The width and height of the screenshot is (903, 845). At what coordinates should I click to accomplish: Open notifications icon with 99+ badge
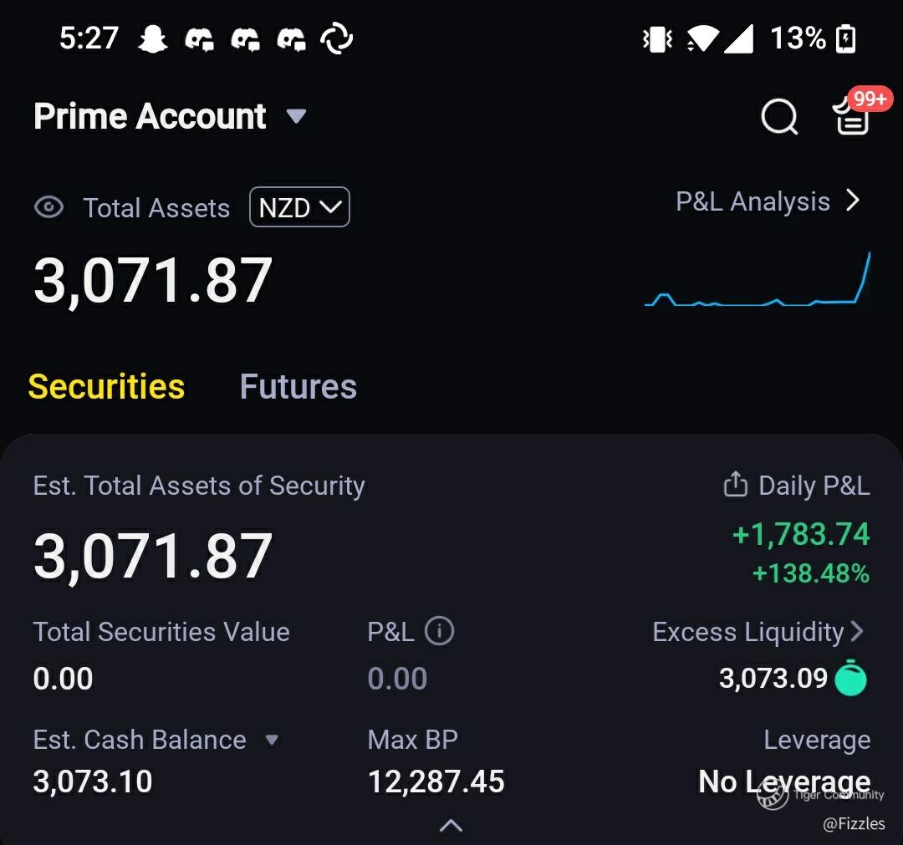point(853,115)
